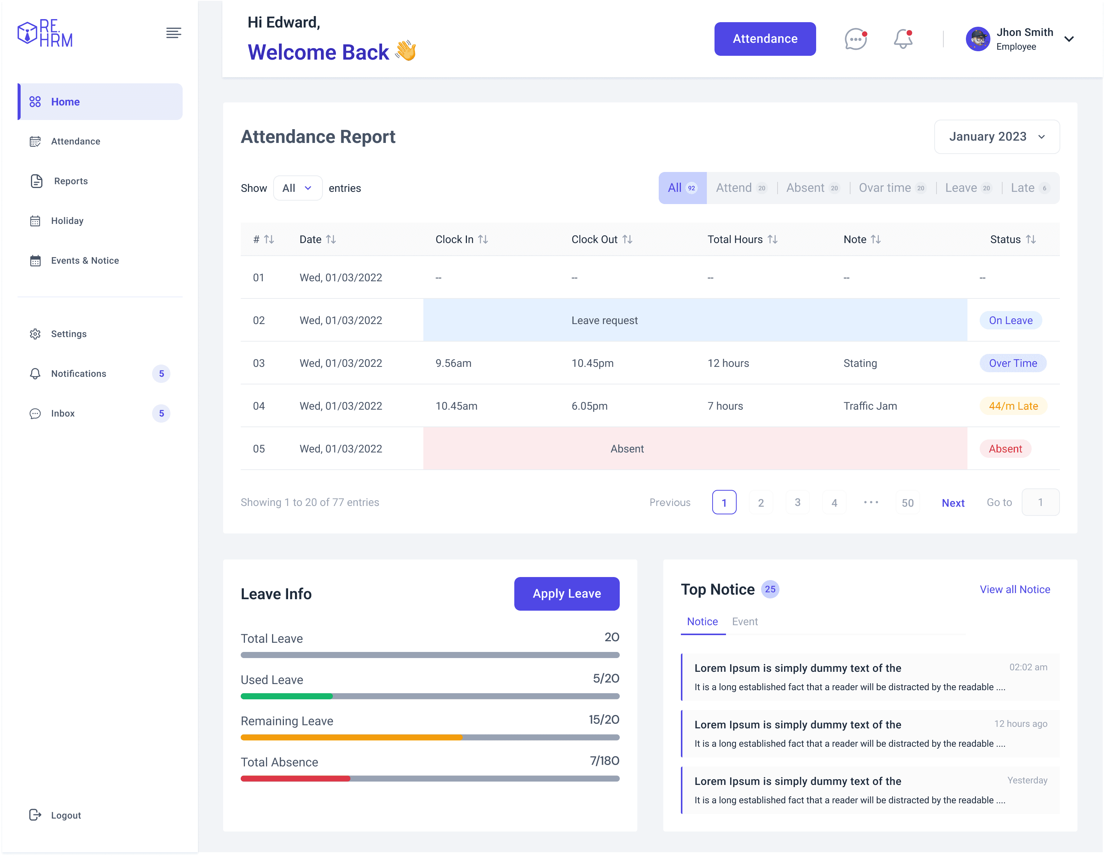
Task: Click the red Absent status badge
Action: 1005,449
